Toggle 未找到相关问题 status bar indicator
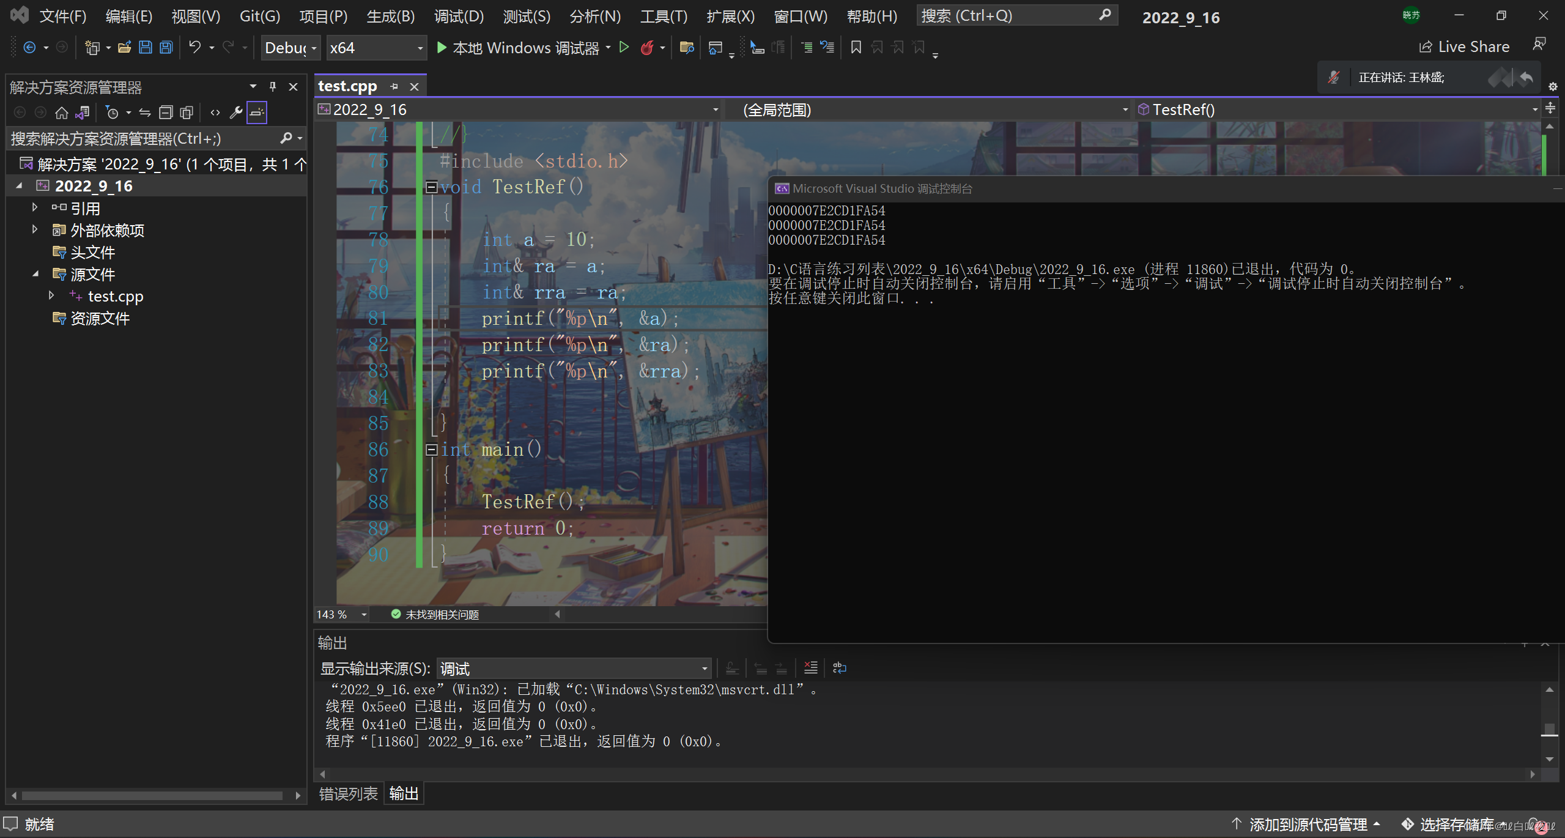Screen dimensions: 1565x838 point(437,614)
